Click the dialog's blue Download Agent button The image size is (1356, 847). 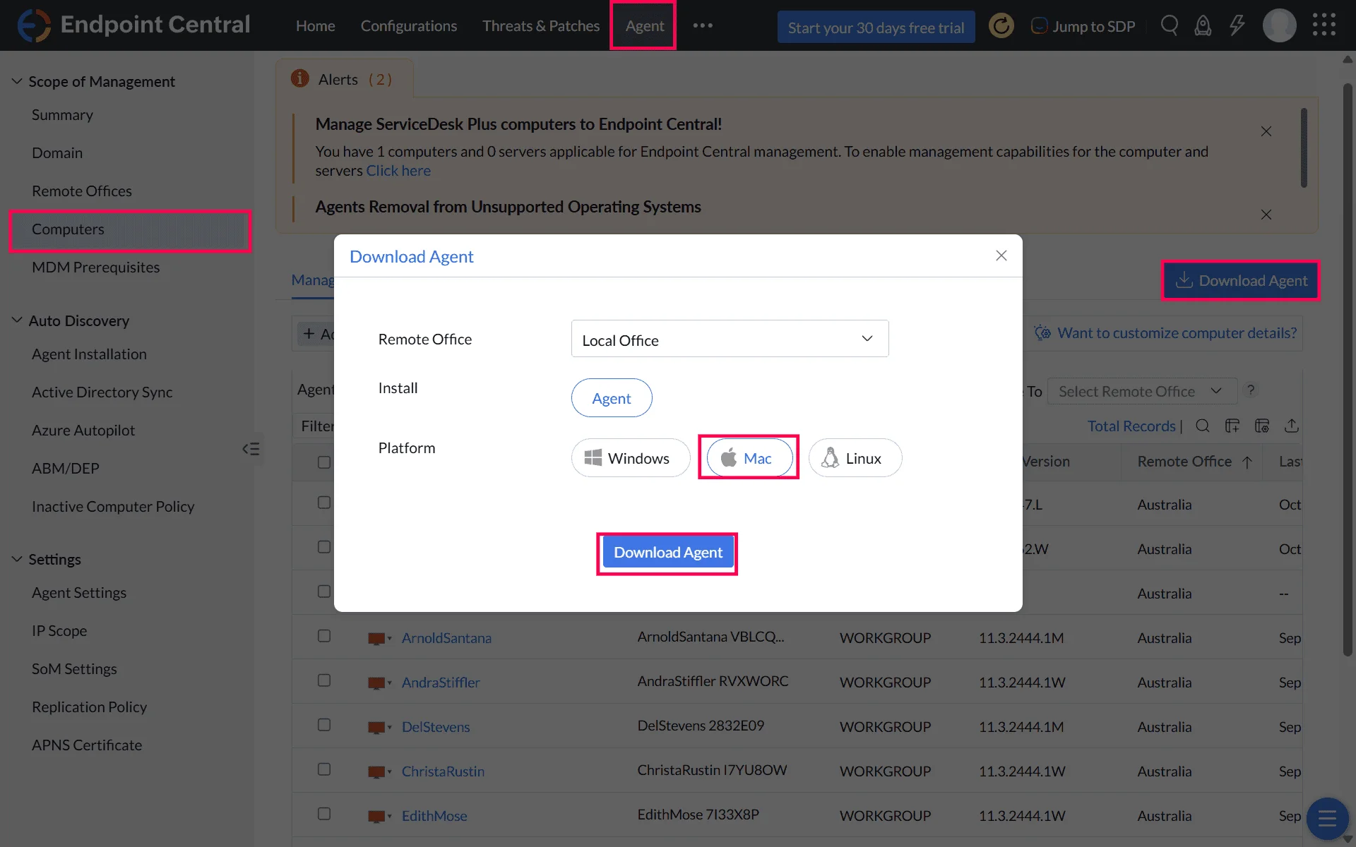tap(668, 552)
